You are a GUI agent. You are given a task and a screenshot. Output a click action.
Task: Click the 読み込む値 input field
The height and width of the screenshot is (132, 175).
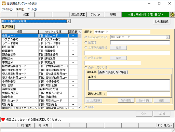(x=138, y=94)
